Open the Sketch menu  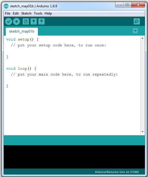26,13
